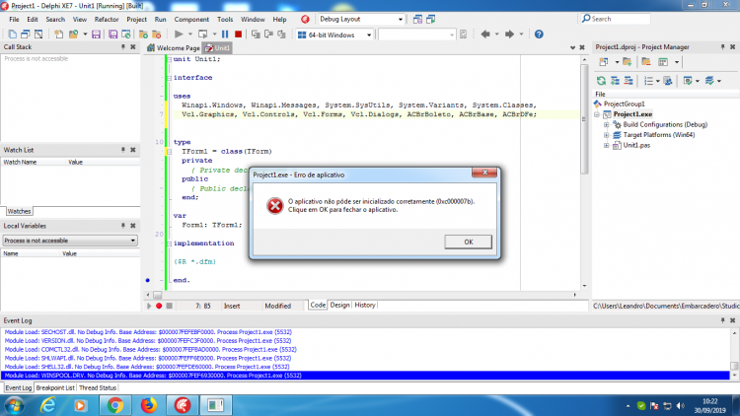The width and height of the screenshot is (740, 416).
Task: Click the IDE Search input field
Action: point(616,19)
